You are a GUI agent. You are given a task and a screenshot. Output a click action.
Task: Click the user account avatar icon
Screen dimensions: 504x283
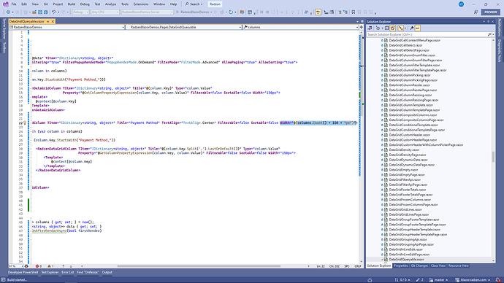(x=461, y=4)
